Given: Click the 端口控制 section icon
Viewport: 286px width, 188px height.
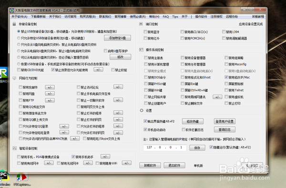Looking at the screenshot, I should (x=141, y=24).
